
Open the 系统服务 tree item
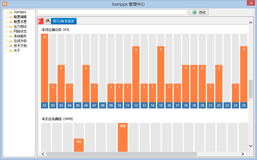(20, 36)
